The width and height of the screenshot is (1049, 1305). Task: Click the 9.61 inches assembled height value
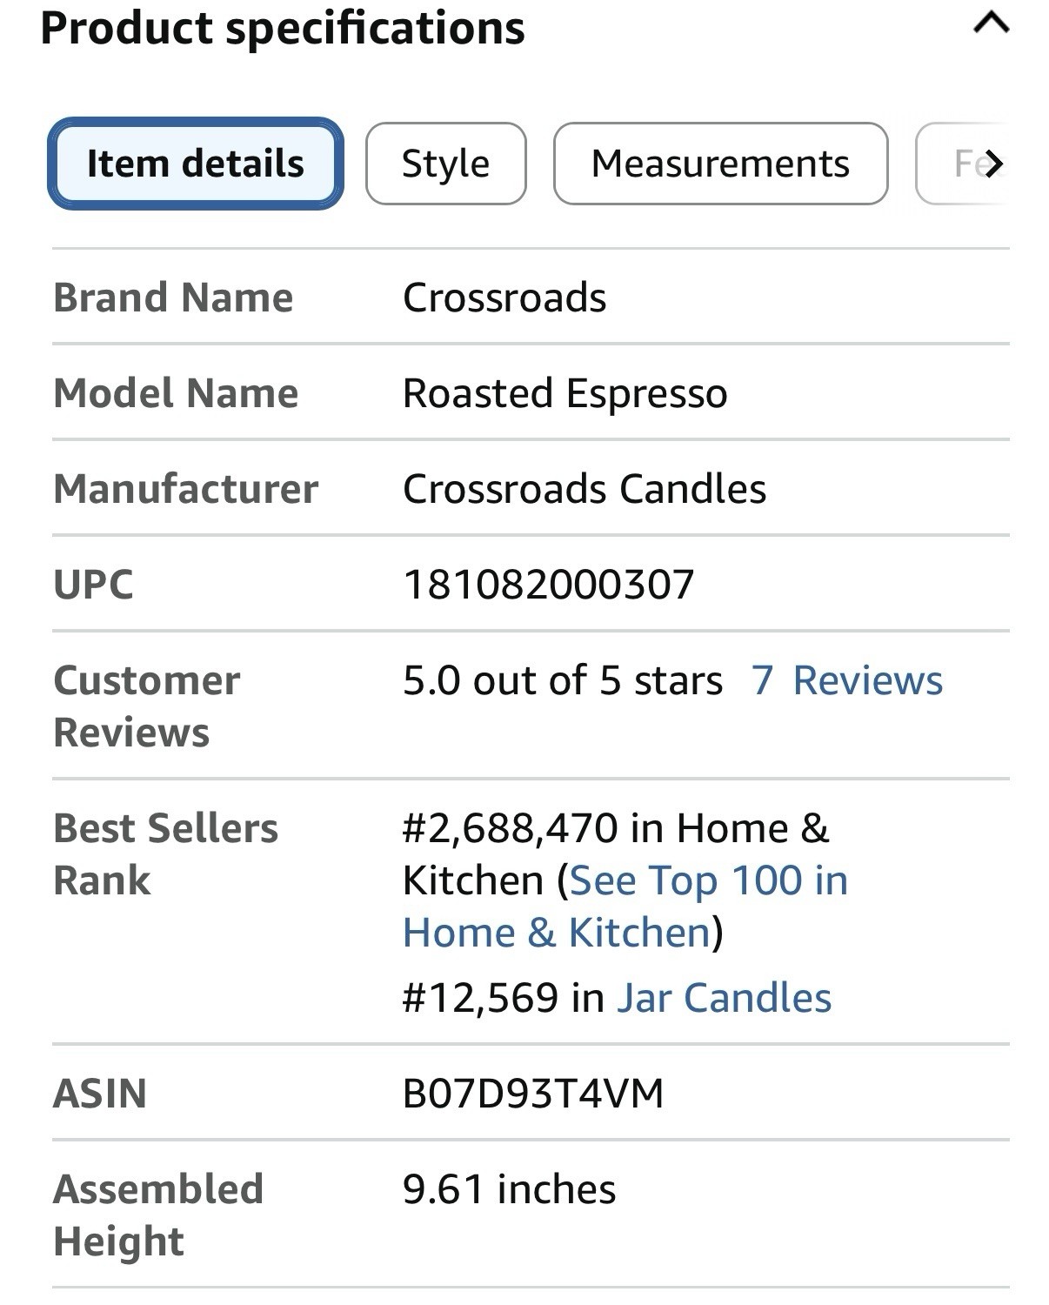click(509, 1189)
